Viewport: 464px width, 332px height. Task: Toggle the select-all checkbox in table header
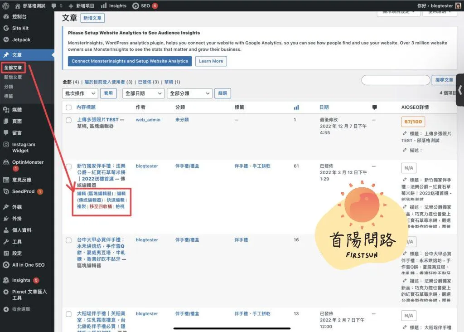[69, 107]
